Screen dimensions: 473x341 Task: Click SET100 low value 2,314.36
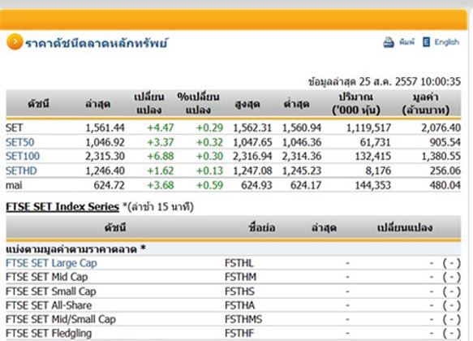302,157
